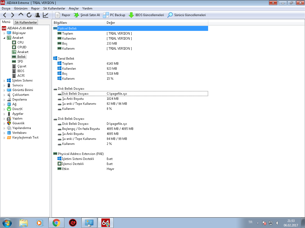The width and height of the screenshot is (305, 228).
Task: Switch to the Menü tab
Action: pos(6,22)
